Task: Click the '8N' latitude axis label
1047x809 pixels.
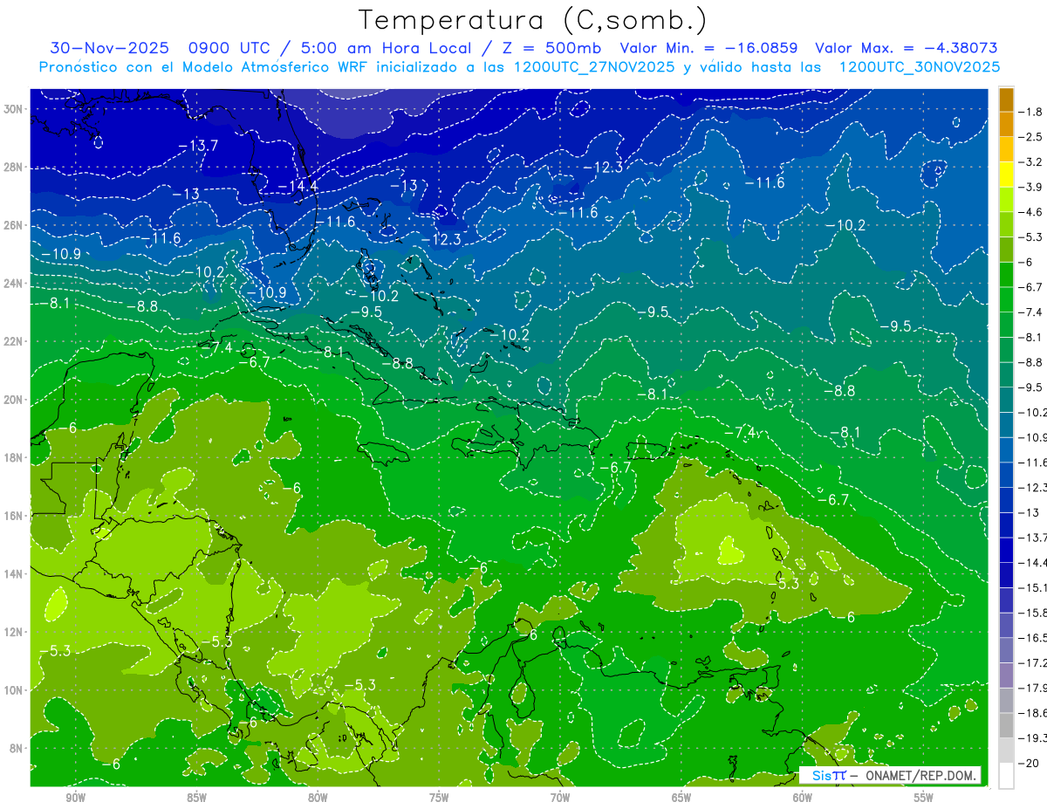Action: tap(17, 748)
